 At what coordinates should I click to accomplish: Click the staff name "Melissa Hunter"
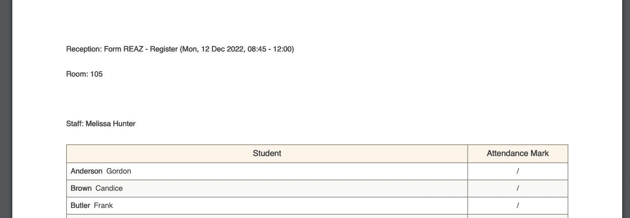[110, 124]
